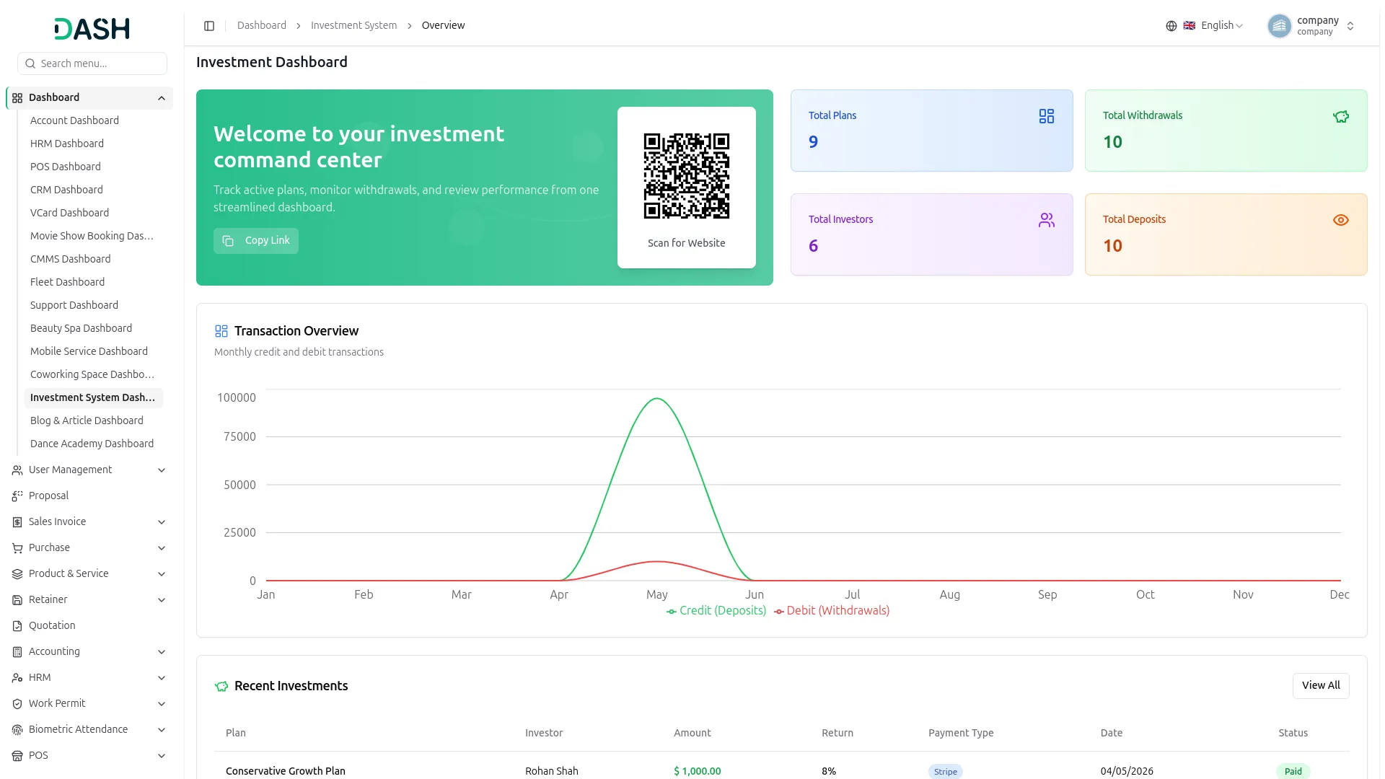Toggle Debit (Withdrawals) series in chart legend

[x=832, y=611]
